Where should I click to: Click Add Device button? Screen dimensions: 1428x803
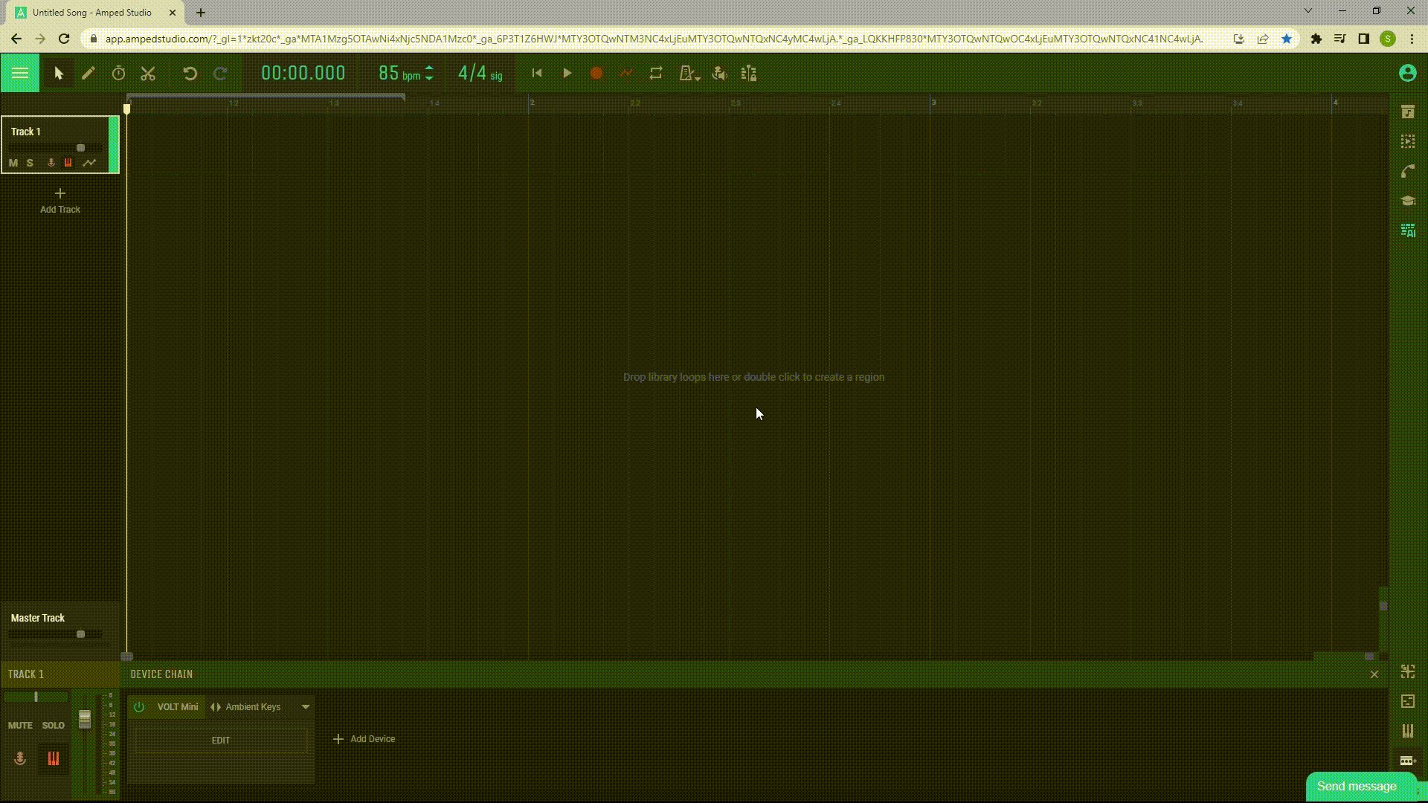tap(364, 738)
